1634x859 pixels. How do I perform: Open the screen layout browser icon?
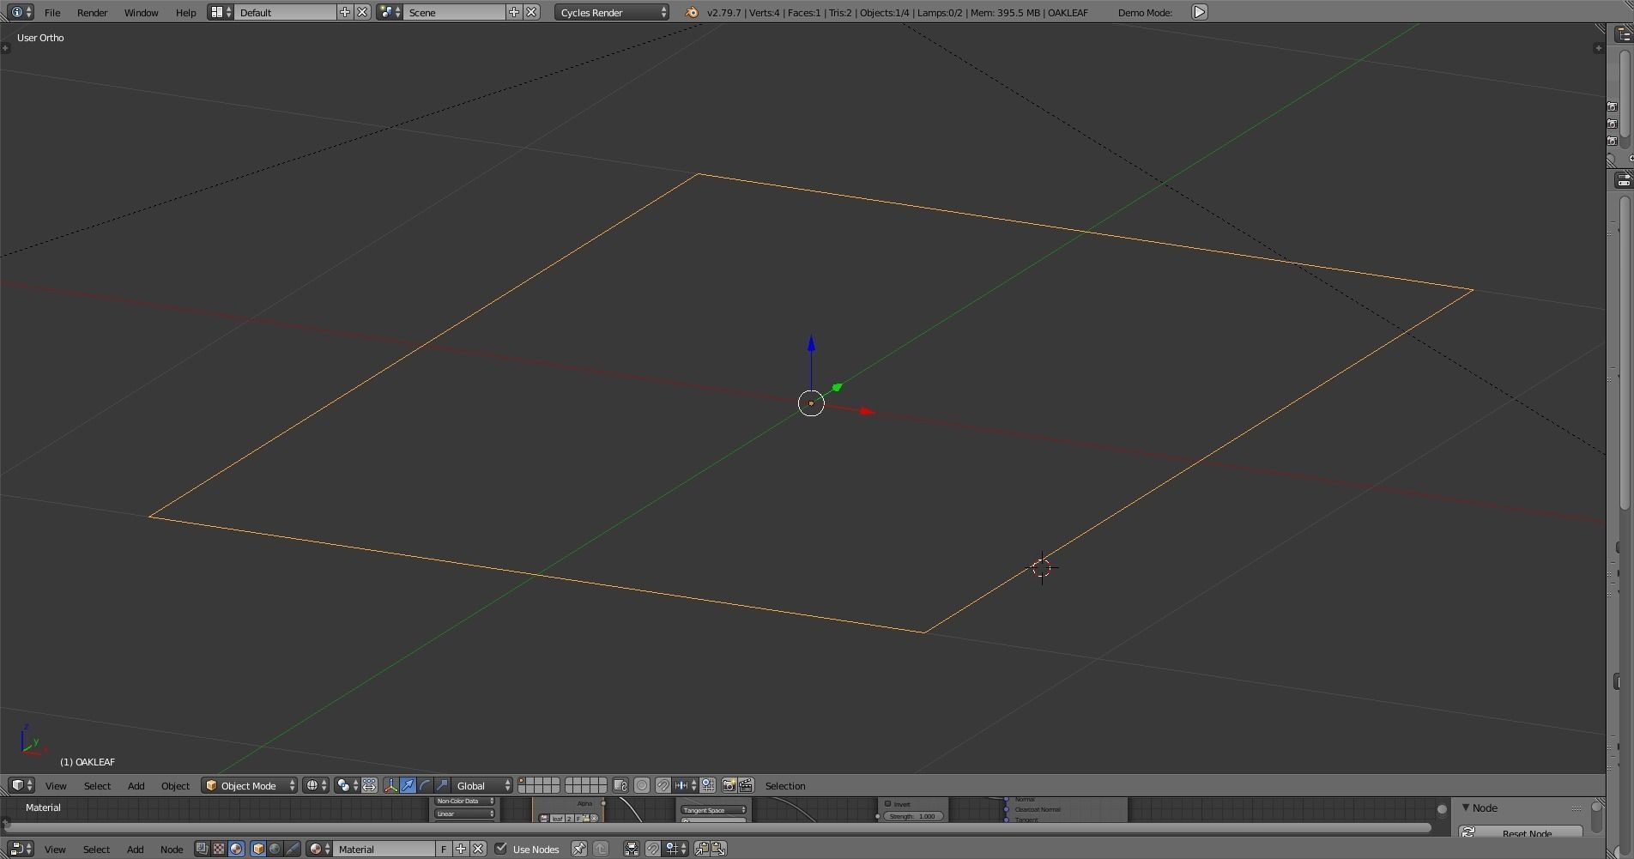221,12
